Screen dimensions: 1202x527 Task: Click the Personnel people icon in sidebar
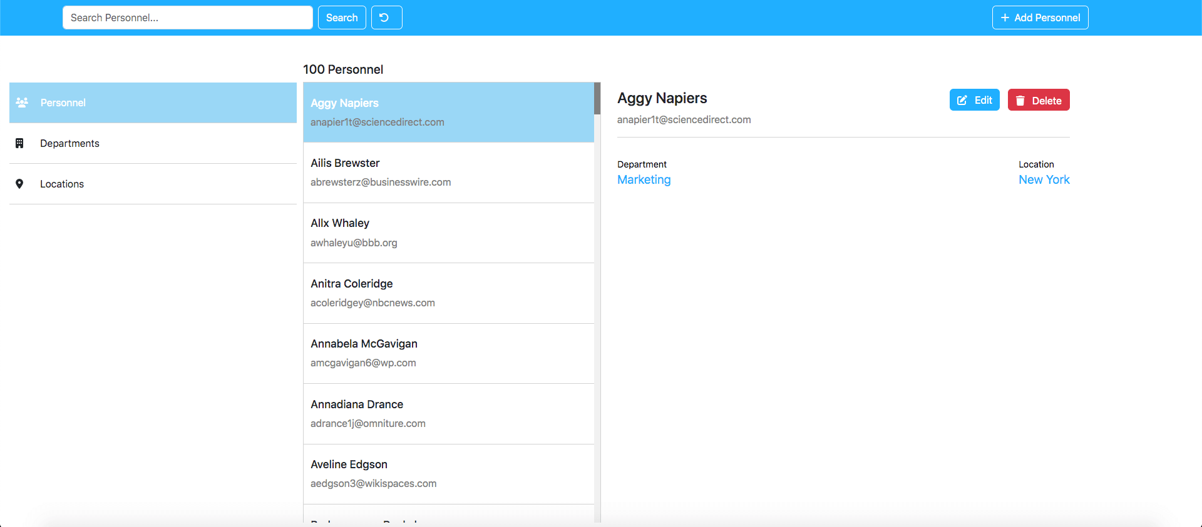(x=22, y=103)
